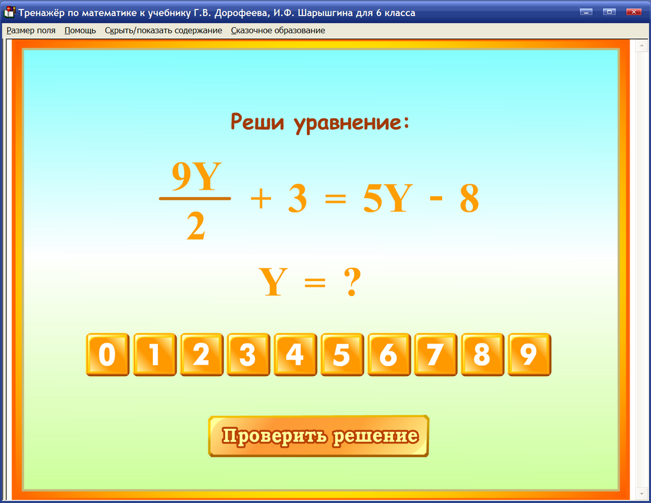Open the Помощь menu
This screenshot has height=503, width=651.
coord(79,30)
